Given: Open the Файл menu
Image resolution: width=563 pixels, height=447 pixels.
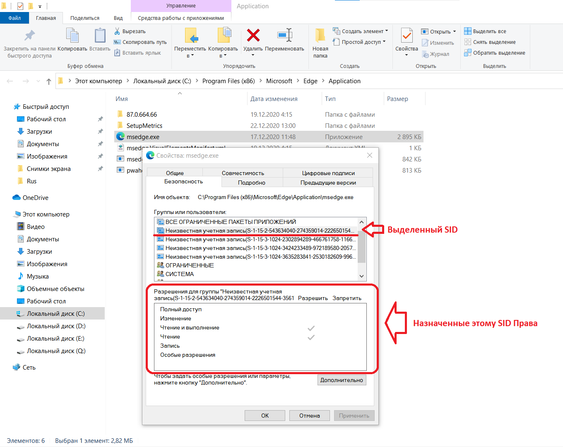Looking at the screenshot, I should [14, 18].
